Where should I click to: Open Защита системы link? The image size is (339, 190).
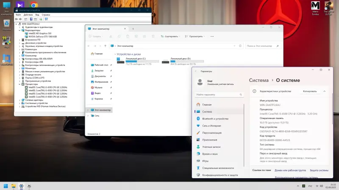(319, 170)
